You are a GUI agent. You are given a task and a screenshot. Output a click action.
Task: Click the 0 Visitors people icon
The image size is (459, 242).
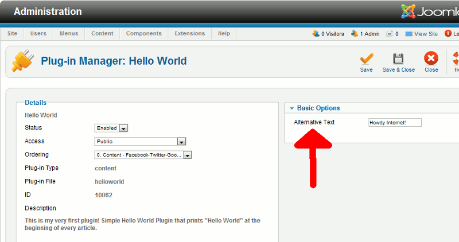316,33
